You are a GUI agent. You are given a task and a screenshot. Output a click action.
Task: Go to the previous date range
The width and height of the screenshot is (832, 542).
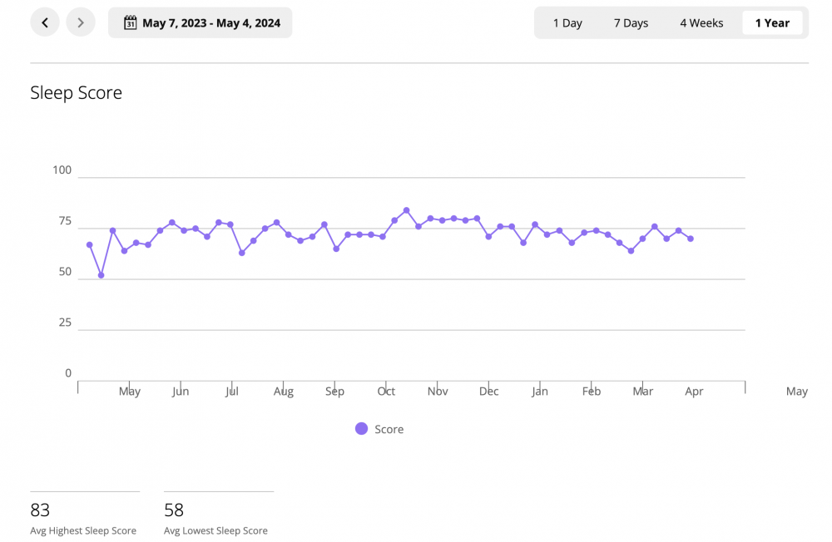pyautogui.click(x=45, y=22)
